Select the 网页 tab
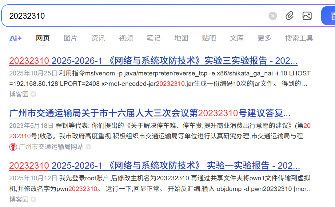The width and height of the screenshot is (335, 207). (x=43, y=38)
